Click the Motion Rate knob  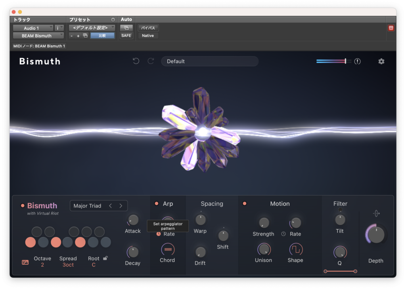(296, 222)
